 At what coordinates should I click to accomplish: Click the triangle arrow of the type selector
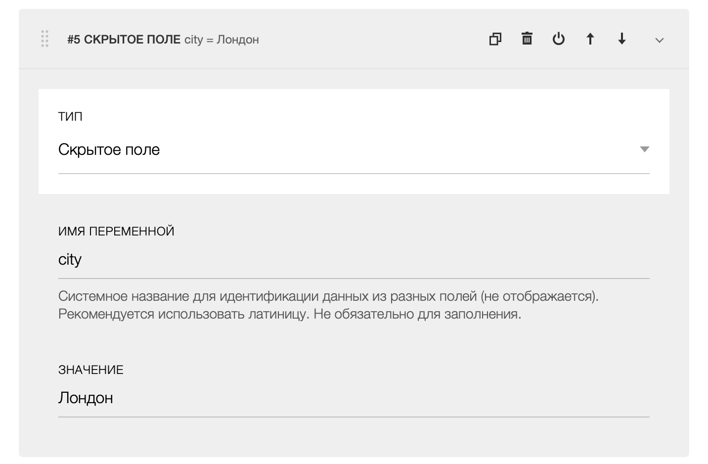(x=644, y=149)
